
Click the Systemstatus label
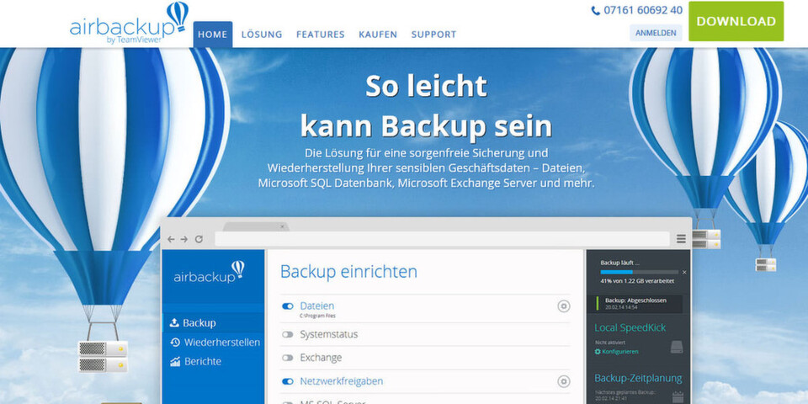[329, 334]
